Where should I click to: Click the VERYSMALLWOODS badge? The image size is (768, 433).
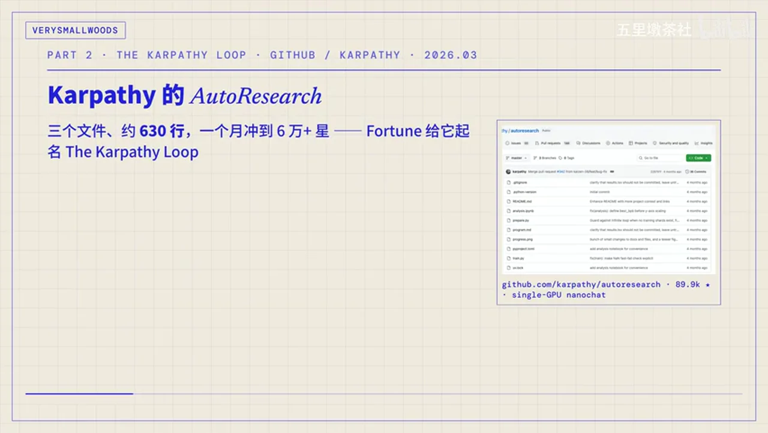point(76,30)
